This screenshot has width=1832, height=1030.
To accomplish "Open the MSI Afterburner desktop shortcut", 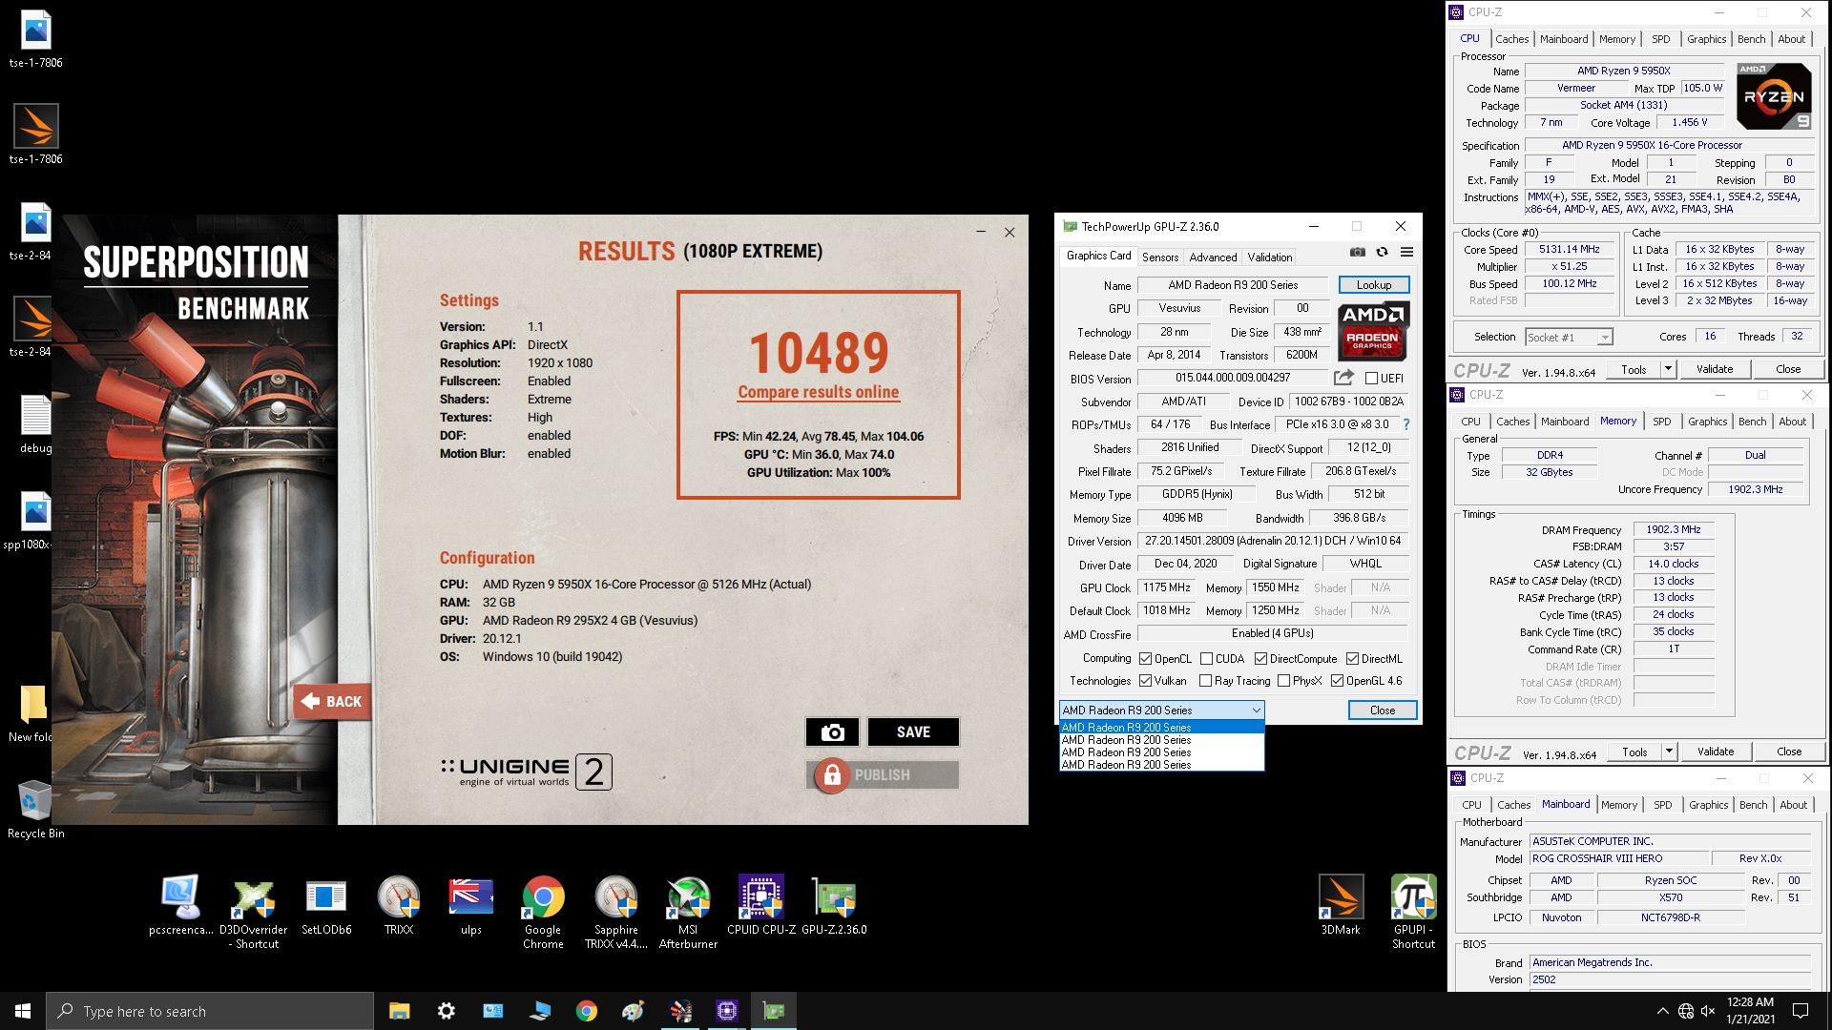I will (688, 913).
